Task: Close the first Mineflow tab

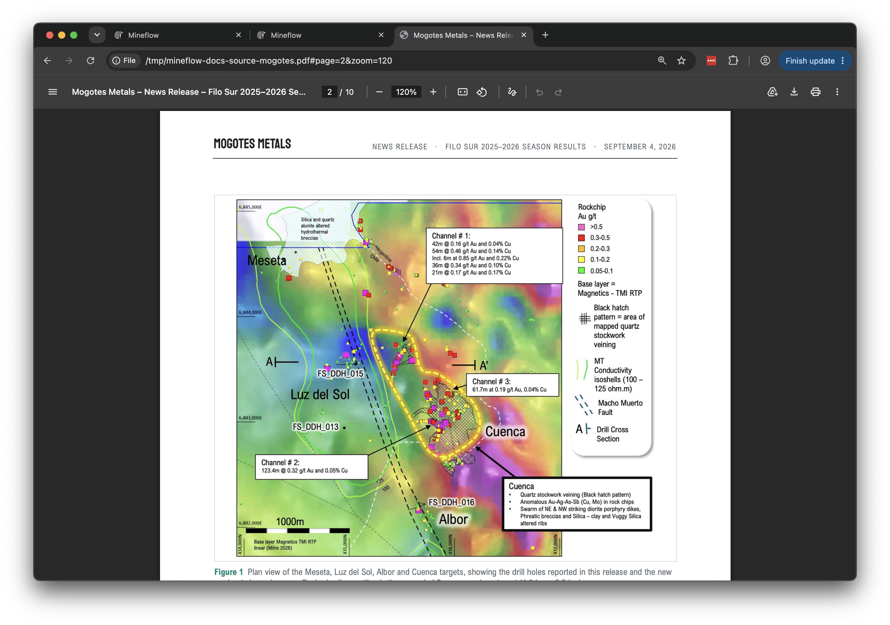Action: coord(239,35)
